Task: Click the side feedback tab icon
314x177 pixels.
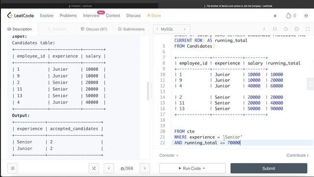Action: click(311, 84)
